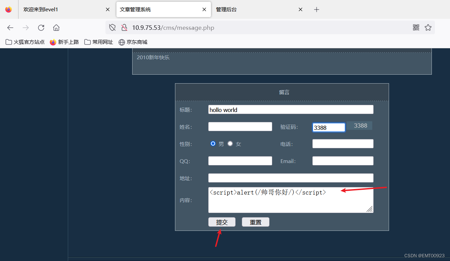
Task: Click the 性别 label
Action: pos(186,144)
